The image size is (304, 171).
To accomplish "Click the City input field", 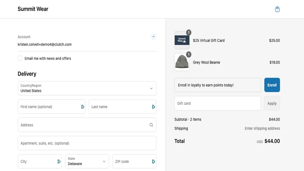I will (x=40, y=161).
